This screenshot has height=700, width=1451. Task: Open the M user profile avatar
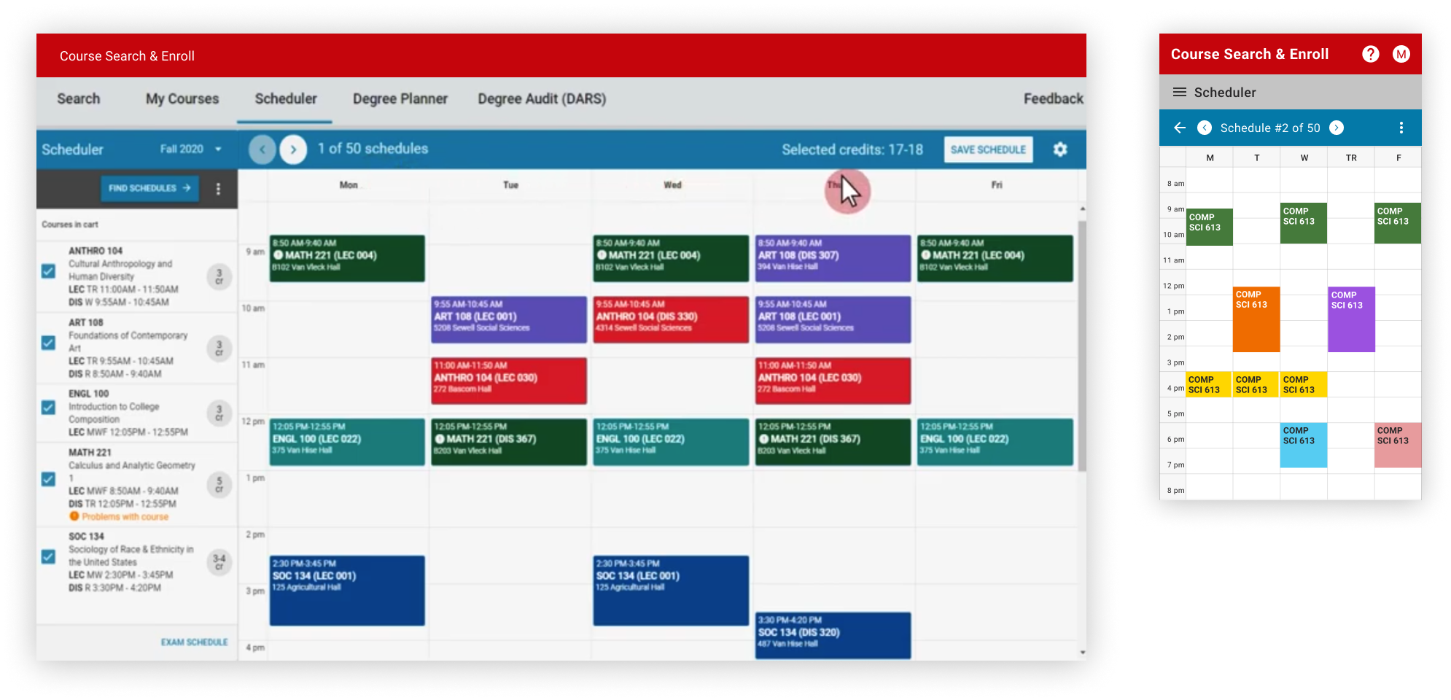click(1401, 54)
